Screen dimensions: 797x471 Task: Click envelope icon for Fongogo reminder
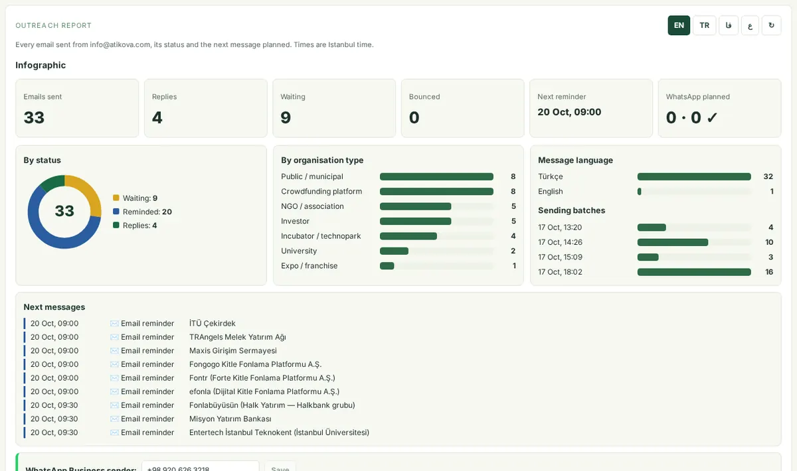tap(114, 364)
